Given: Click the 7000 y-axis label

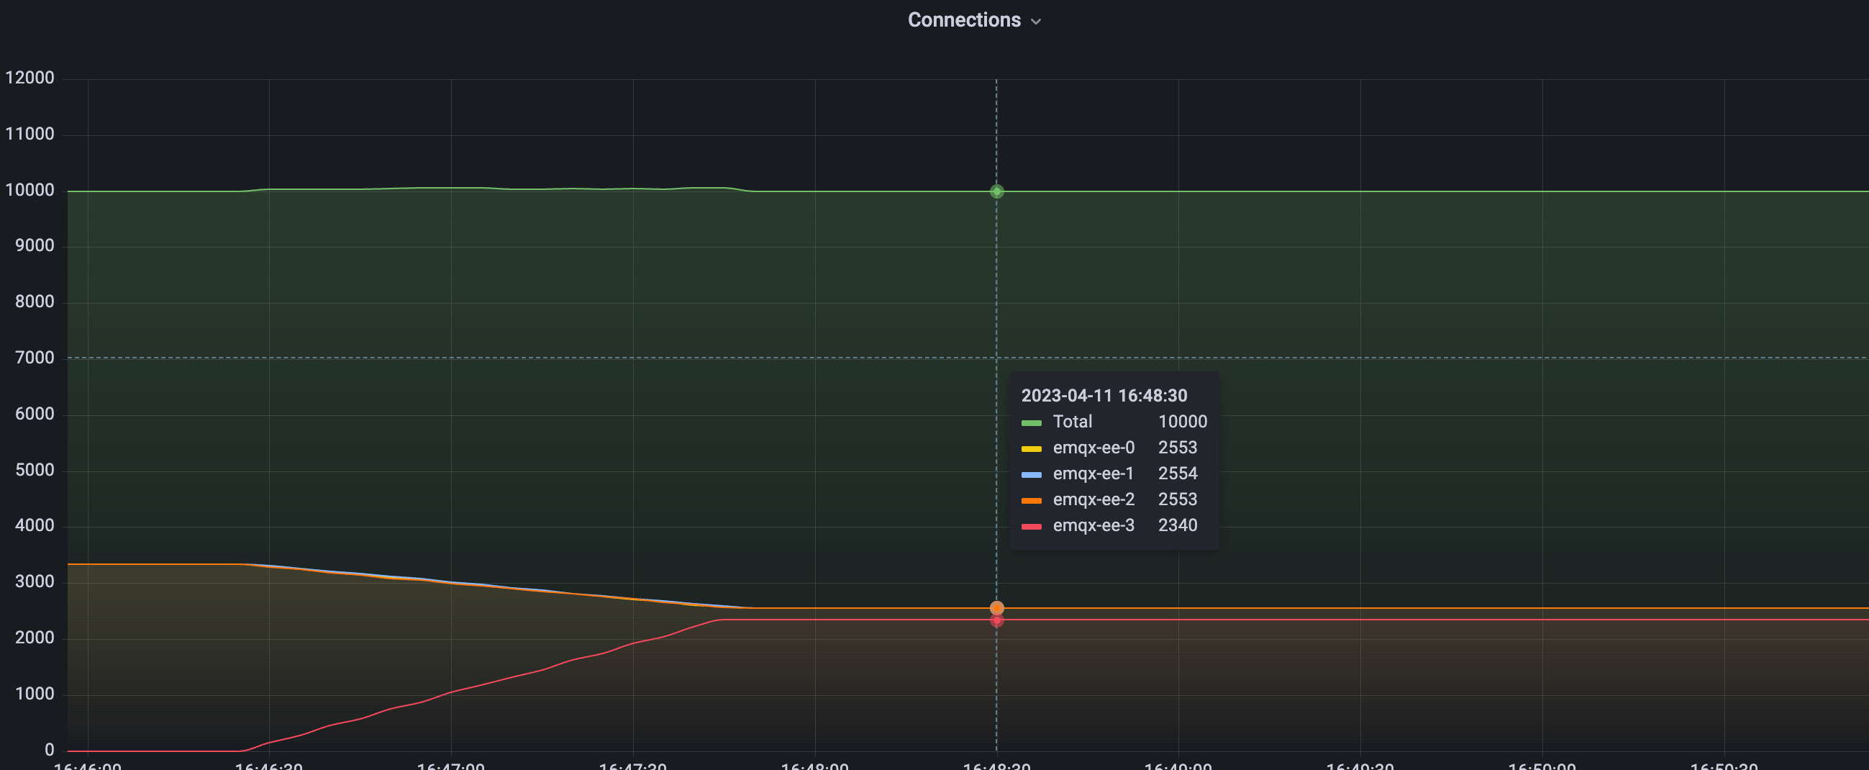Looking at the screenshot, I should click(34, 358).
